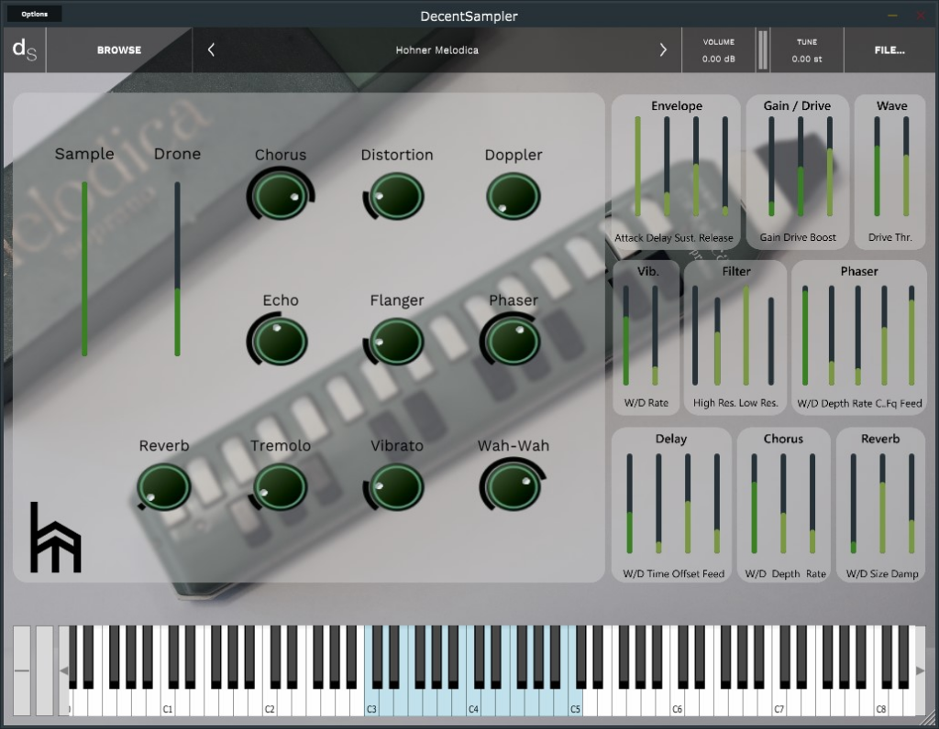Play the C7 key on the keyboard

coord(779,701)
